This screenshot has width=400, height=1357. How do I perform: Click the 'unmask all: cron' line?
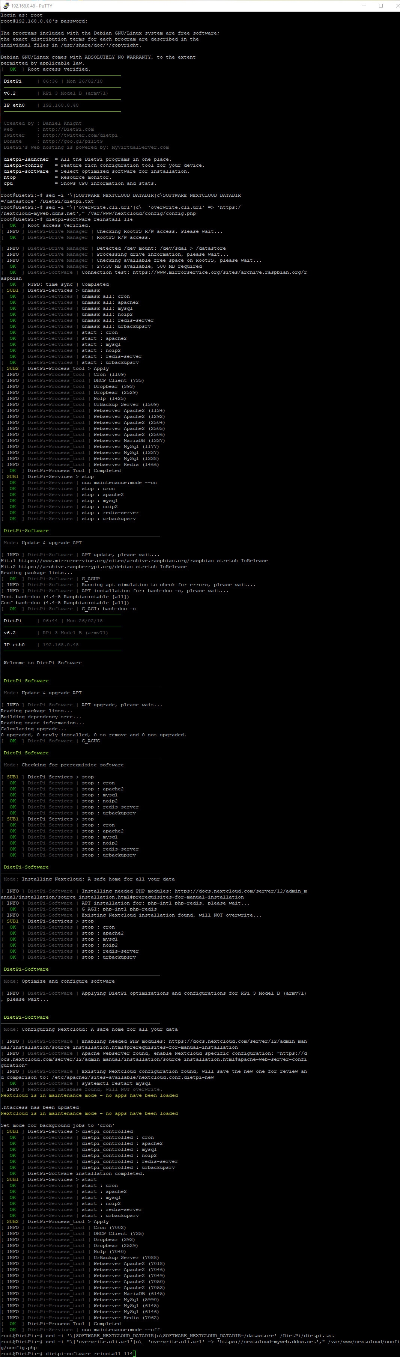coord(65,296)
